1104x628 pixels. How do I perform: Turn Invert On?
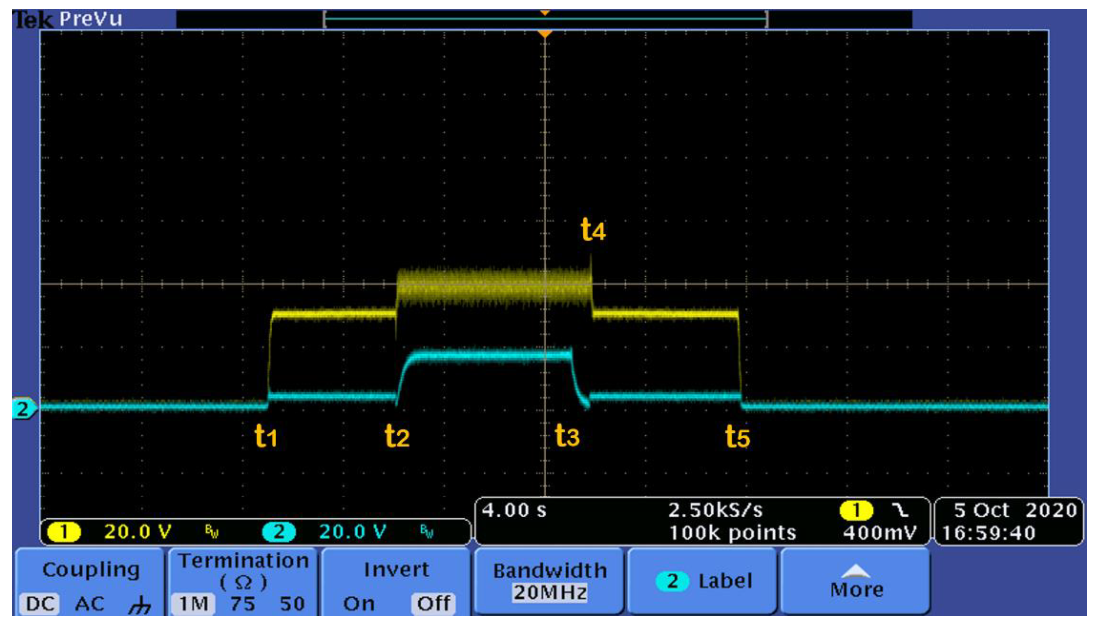(x=358, y=603)
